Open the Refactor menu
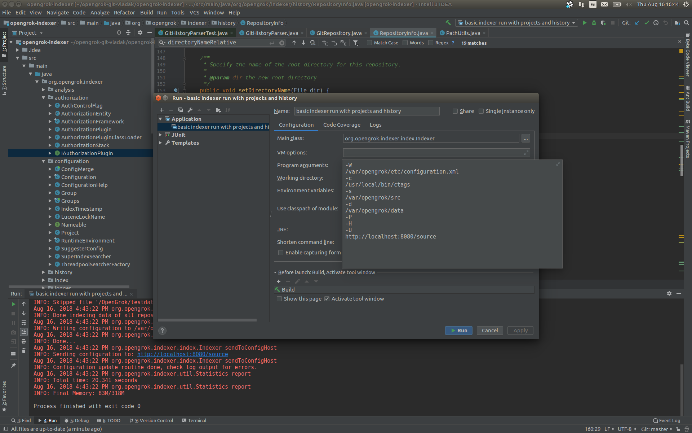 [124, 12]
